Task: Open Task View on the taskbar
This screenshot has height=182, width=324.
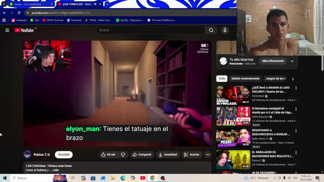Action: [73, 178]
